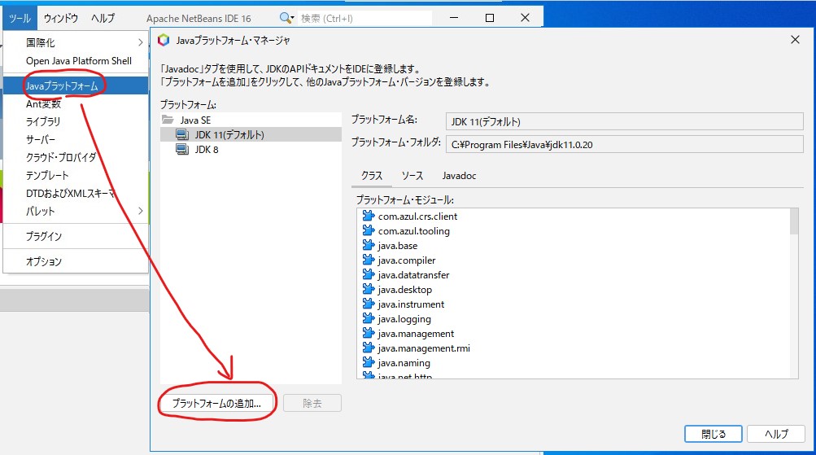The image size is (816, 455).
Task: Select Ant変数 menu entry
Action: click(x=76, y=104)
